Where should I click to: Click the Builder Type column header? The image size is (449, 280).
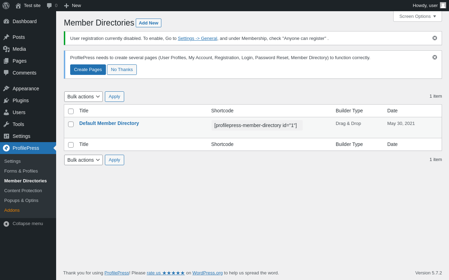[x=349, y=111]
